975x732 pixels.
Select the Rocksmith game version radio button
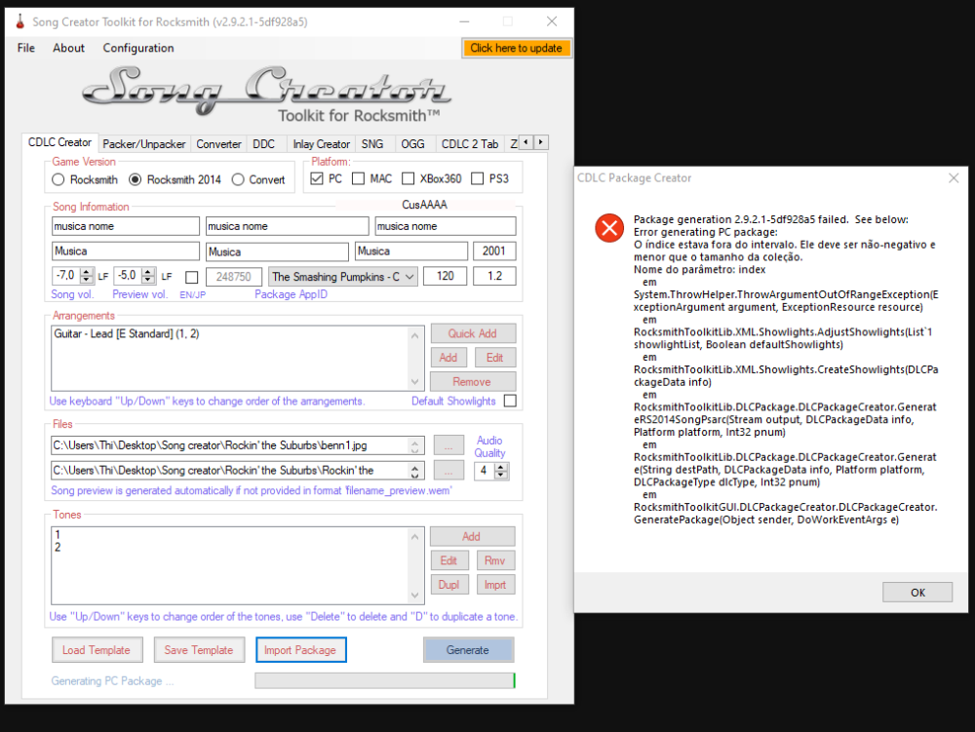(x=58, y=179)
